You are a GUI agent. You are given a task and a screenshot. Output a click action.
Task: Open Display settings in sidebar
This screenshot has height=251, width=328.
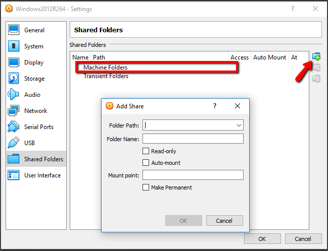point(33,62)
